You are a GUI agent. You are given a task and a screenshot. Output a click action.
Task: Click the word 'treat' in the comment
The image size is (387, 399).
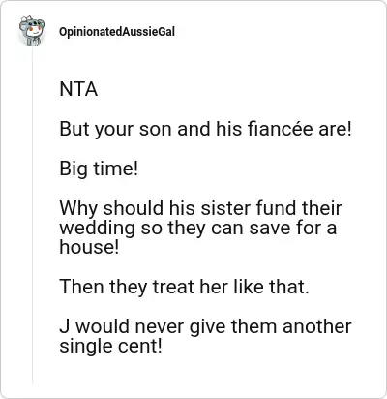[x=173, y=287]
